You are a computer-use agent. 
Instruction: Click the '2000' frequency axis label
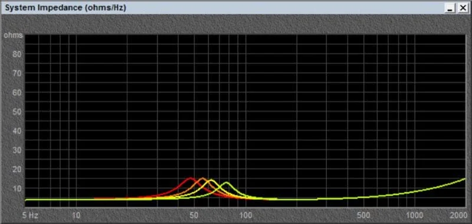pos(459,215)
